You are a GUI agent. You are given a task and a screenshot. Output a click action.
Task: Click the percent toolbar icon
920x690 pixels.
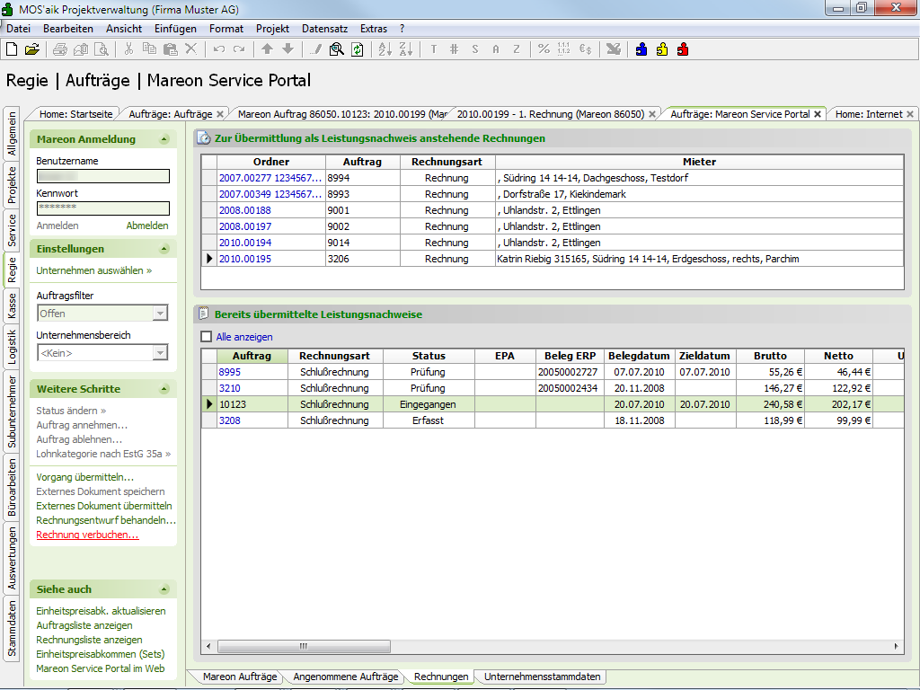(544, 49)
